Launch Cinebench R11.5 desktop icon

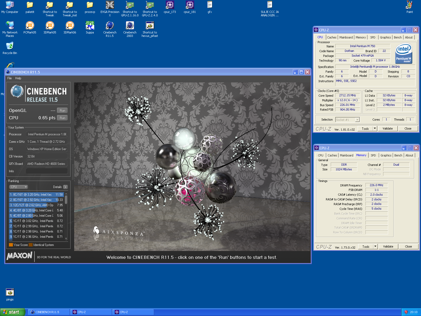click(110, 29)
